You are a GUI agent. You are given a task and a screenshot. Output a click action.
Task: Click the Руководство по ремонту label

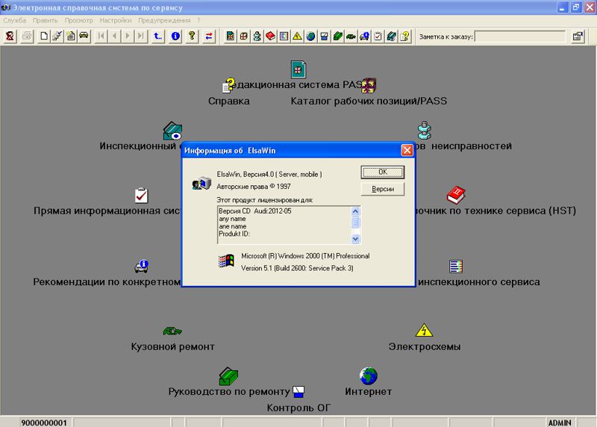click(229, 391)
